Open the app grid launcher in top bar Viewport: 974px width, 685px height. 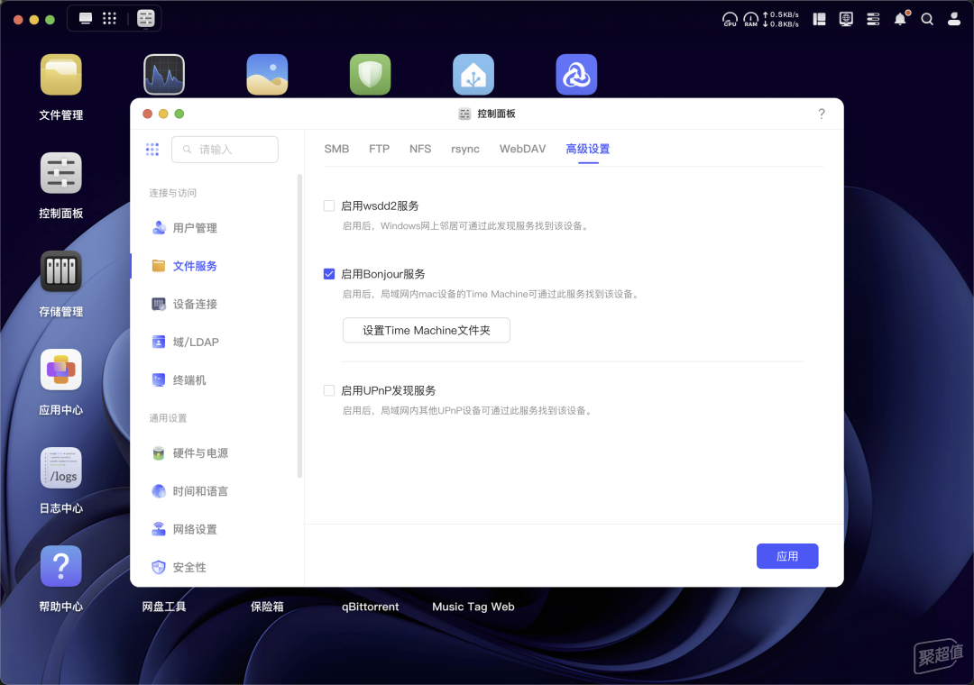[109, 19]
